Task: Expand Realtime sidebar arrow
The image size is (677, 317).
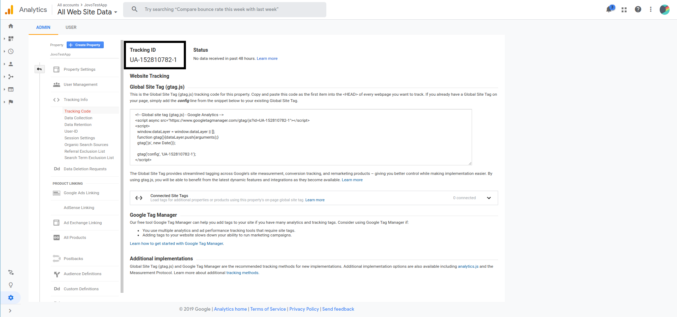Action: pyautogui.click(x=4, y=51)
